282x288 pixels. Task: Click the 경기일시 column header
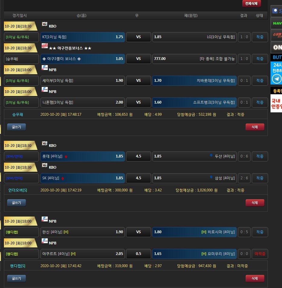(20, 15)
